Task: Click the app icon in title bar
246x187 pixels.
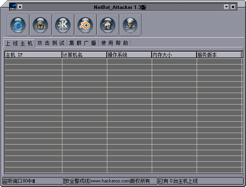Action: pyautogui.click(x=13, y=7)
